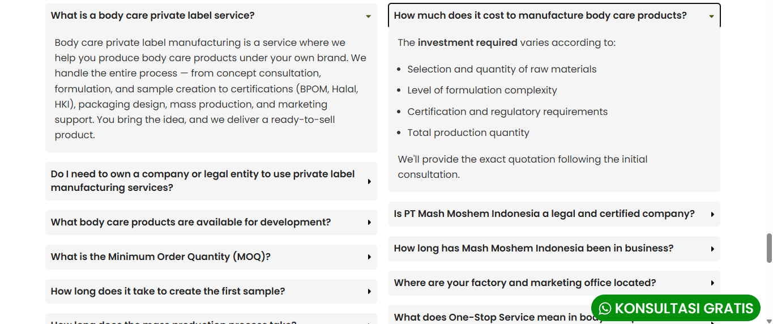Click arrow beside body care products available
Screen dimensions: 773x324
[x=369, y=223]
